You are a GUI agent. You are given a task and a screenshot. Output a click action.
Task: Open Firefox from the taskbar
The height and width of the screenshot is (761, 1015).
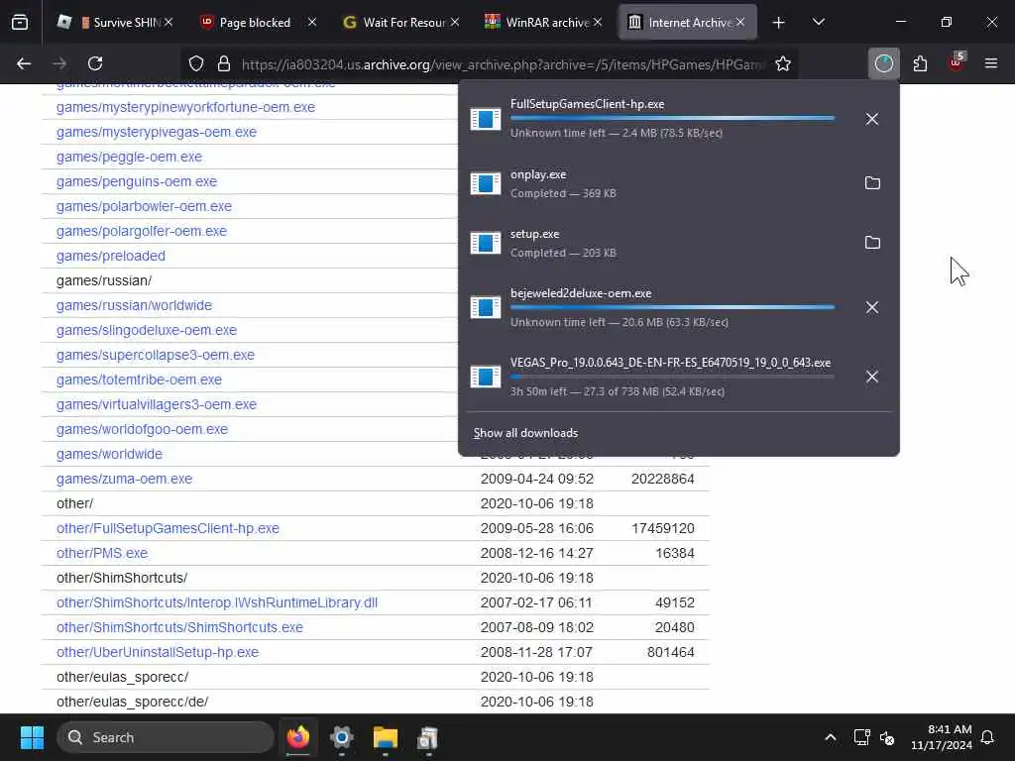click(x=297, y=737)
